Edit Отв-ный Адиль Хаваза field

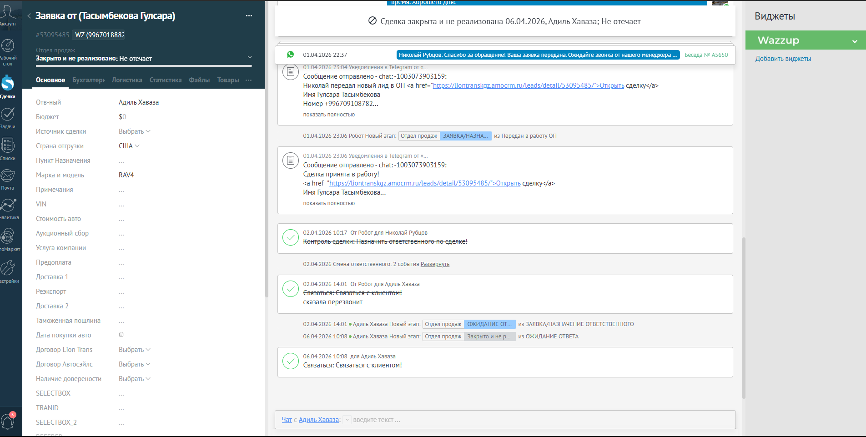pos(139,102)
